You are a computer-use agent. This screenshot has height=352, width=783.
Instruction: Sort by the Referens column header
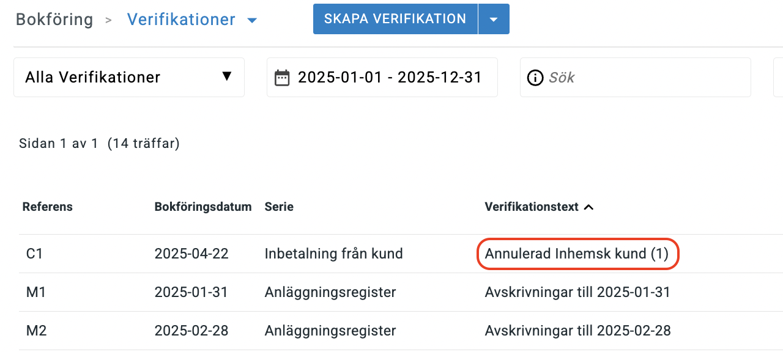click(47, 207)
